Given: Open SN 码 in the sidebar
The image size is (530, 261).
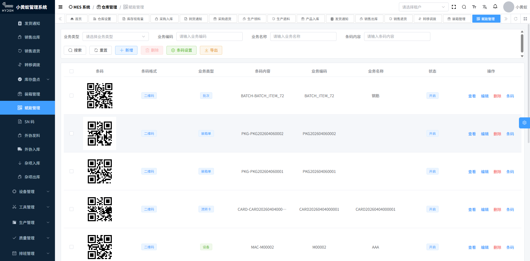Looking at the screenshot, I should coord(28,122).
